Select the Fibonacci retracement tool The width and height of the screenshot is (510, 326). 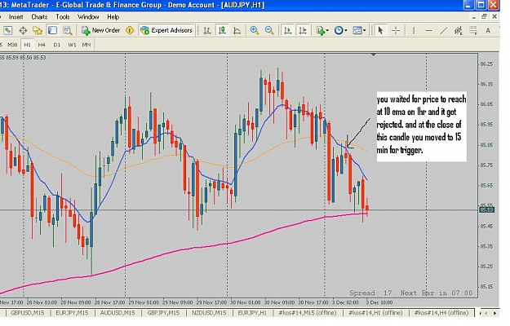(473, 30)
